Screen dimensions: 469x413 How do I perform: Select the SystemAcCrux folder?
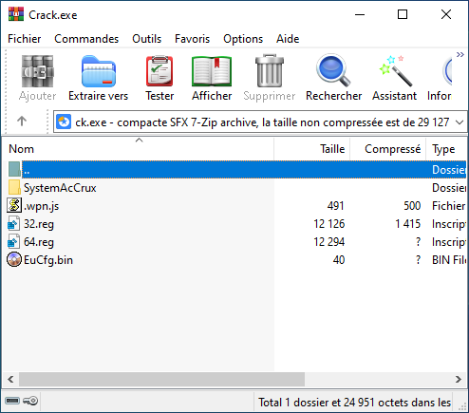point(60,188)
